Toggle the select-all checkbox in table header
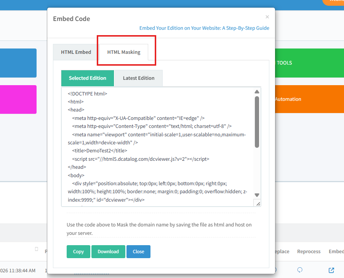Viewport: 344px width, 278px height. 37,249
